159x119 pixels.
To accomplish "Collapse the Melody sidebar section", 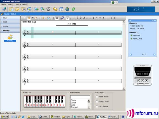I will 10,30.
